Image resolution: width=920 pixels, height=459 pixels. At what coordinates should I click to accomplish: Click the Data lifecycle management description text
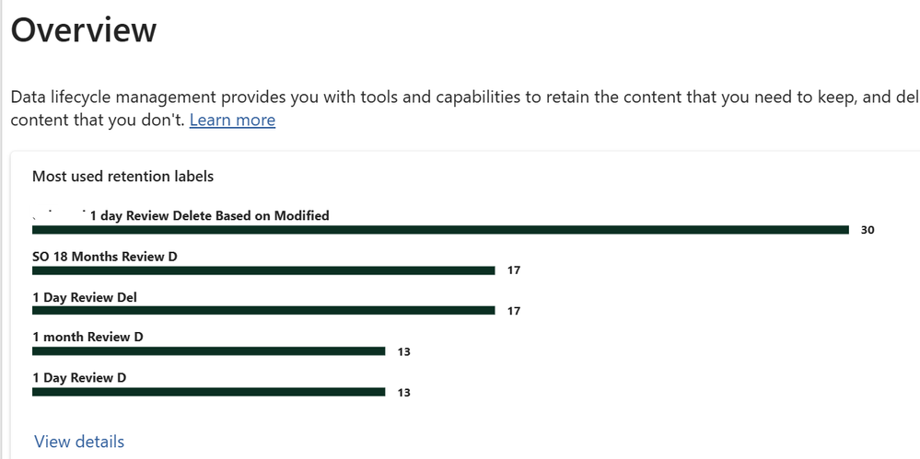465,109
